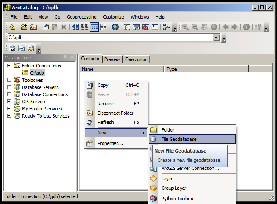Screen dimensions: 277x204
Task: Click the Go Back To Previous Extent arrow
Action: tap(225, 27)
